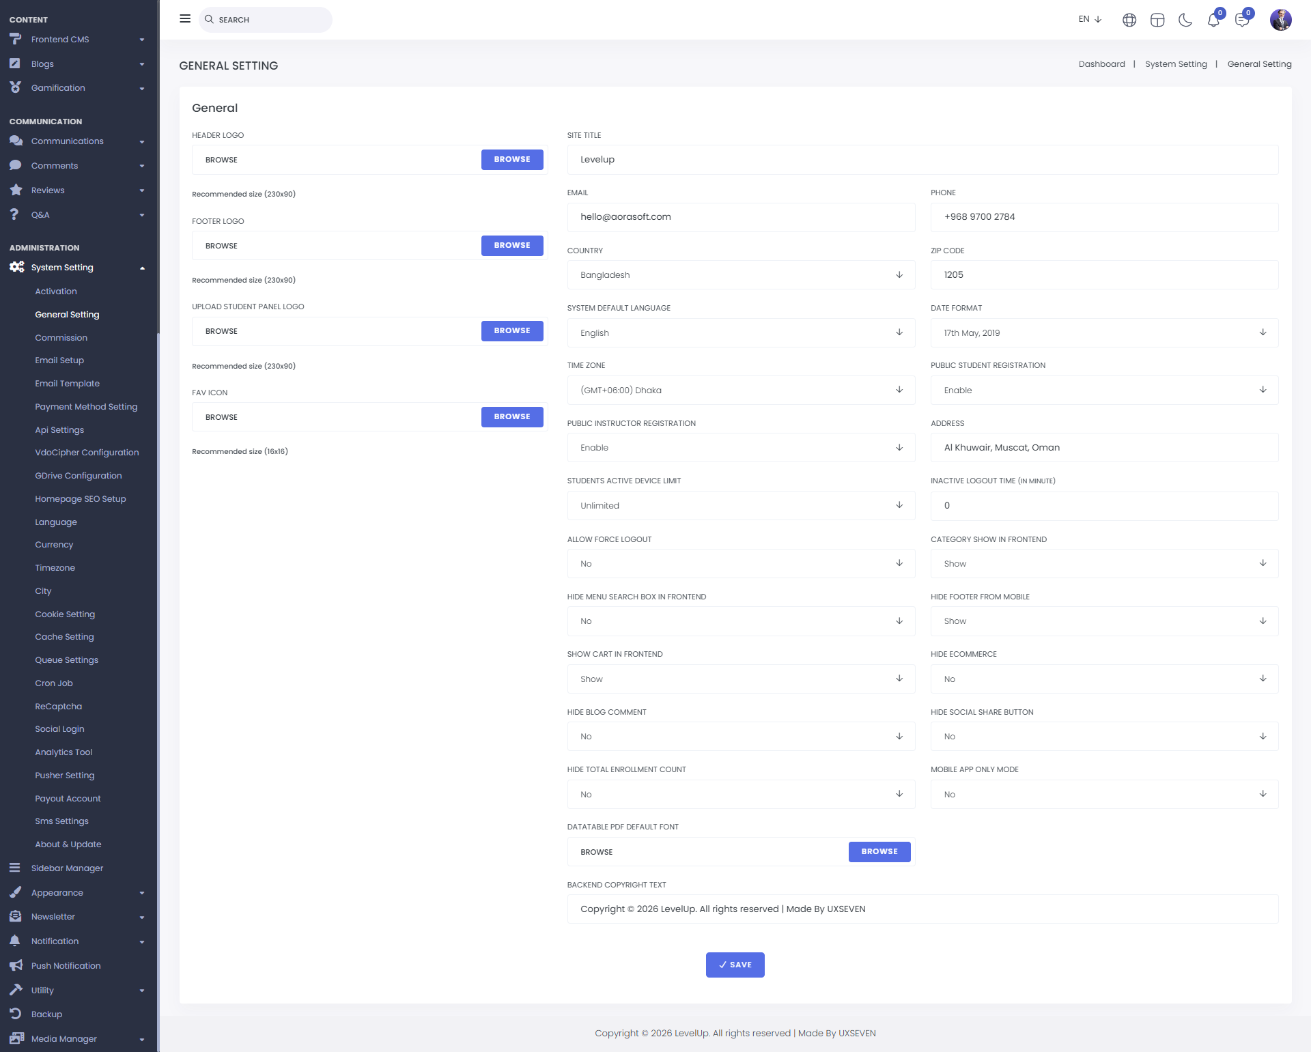This screenshot has width=1311, height=1052.
Task: Open Email Setup in sidebar
Action: click(59, 360)
